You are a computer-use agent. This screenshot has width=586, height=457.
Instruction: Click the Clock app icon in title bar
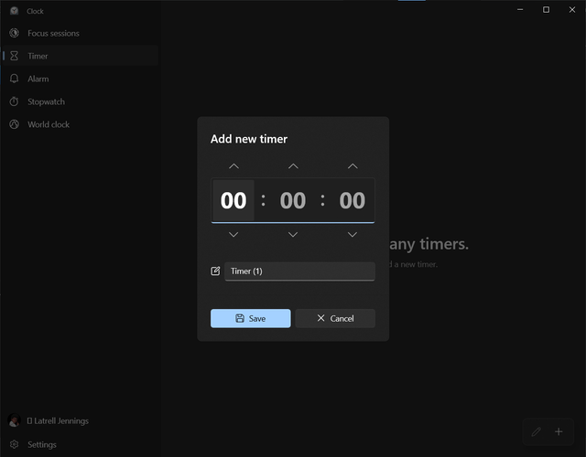pos(15,11)
